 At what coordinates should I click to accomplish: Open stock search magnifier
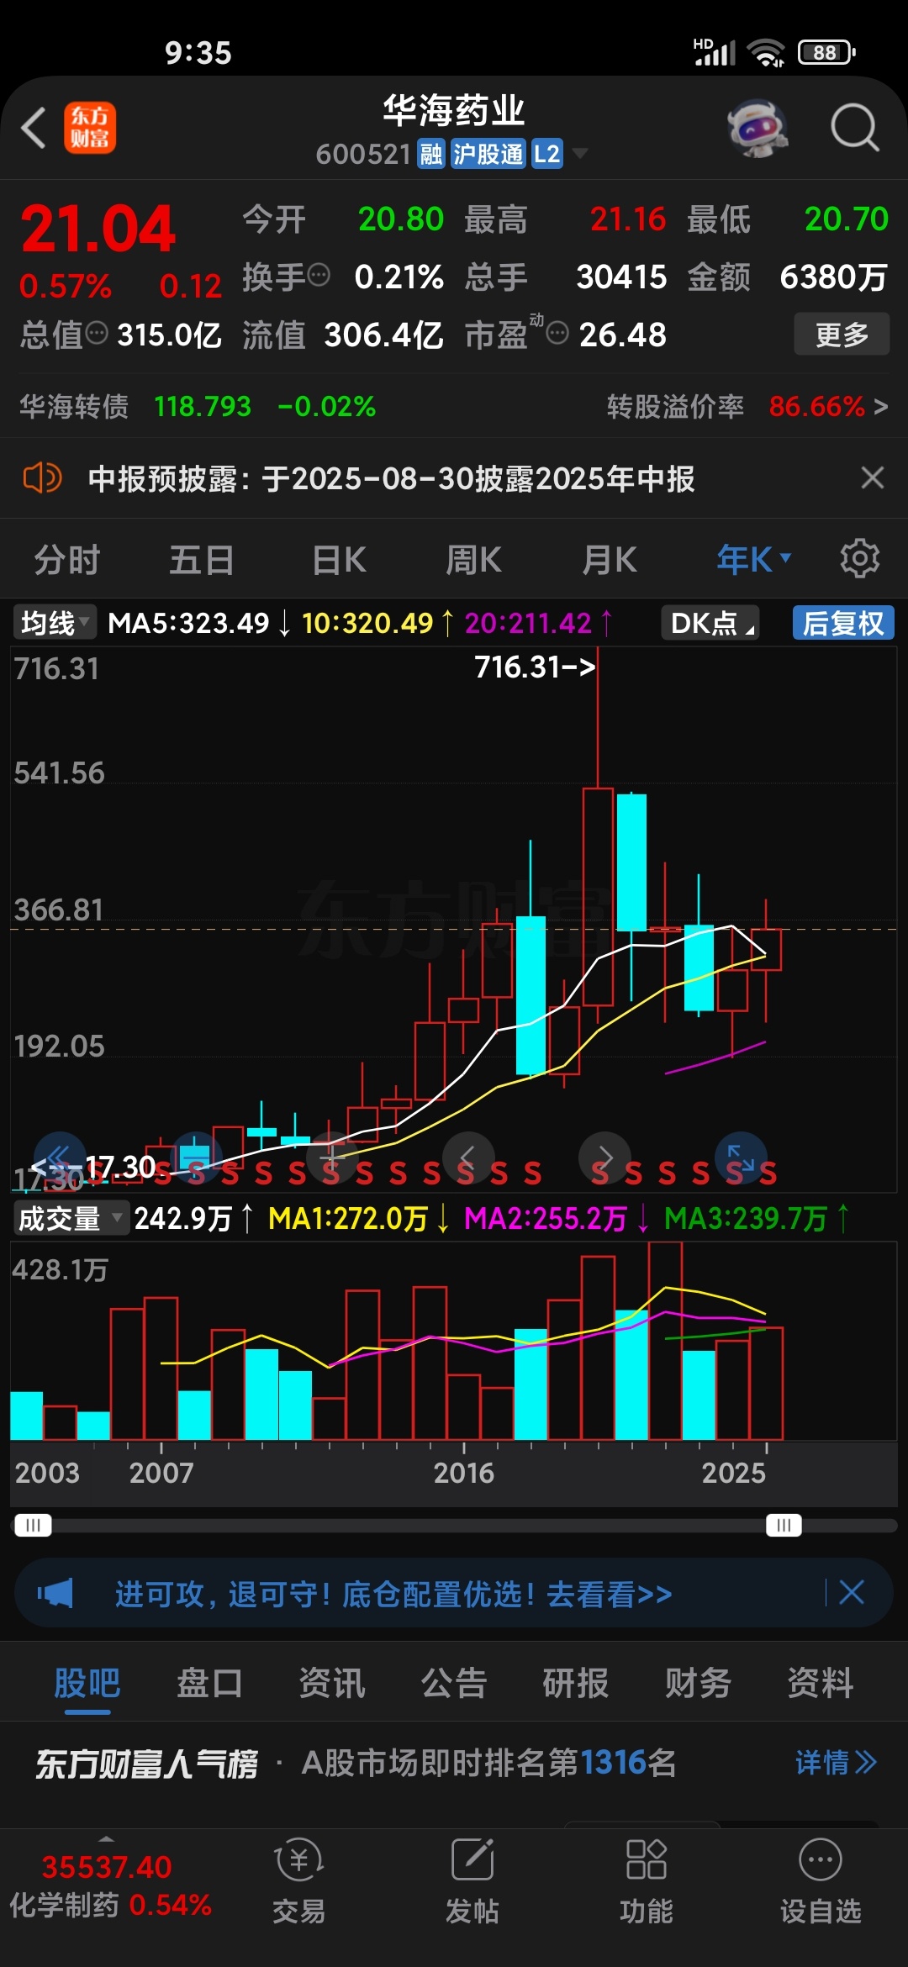854,128
